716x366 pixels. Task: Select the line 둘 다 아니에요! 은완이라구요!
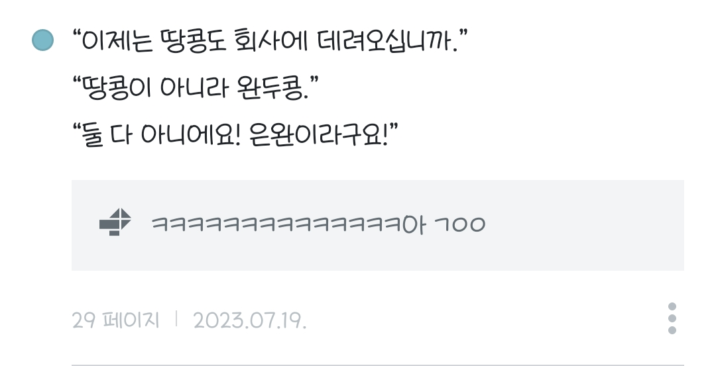coord(235,135)
